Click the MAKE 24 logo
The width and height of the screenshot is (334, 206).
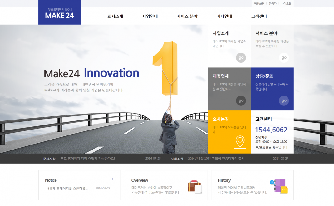(60, 13)
